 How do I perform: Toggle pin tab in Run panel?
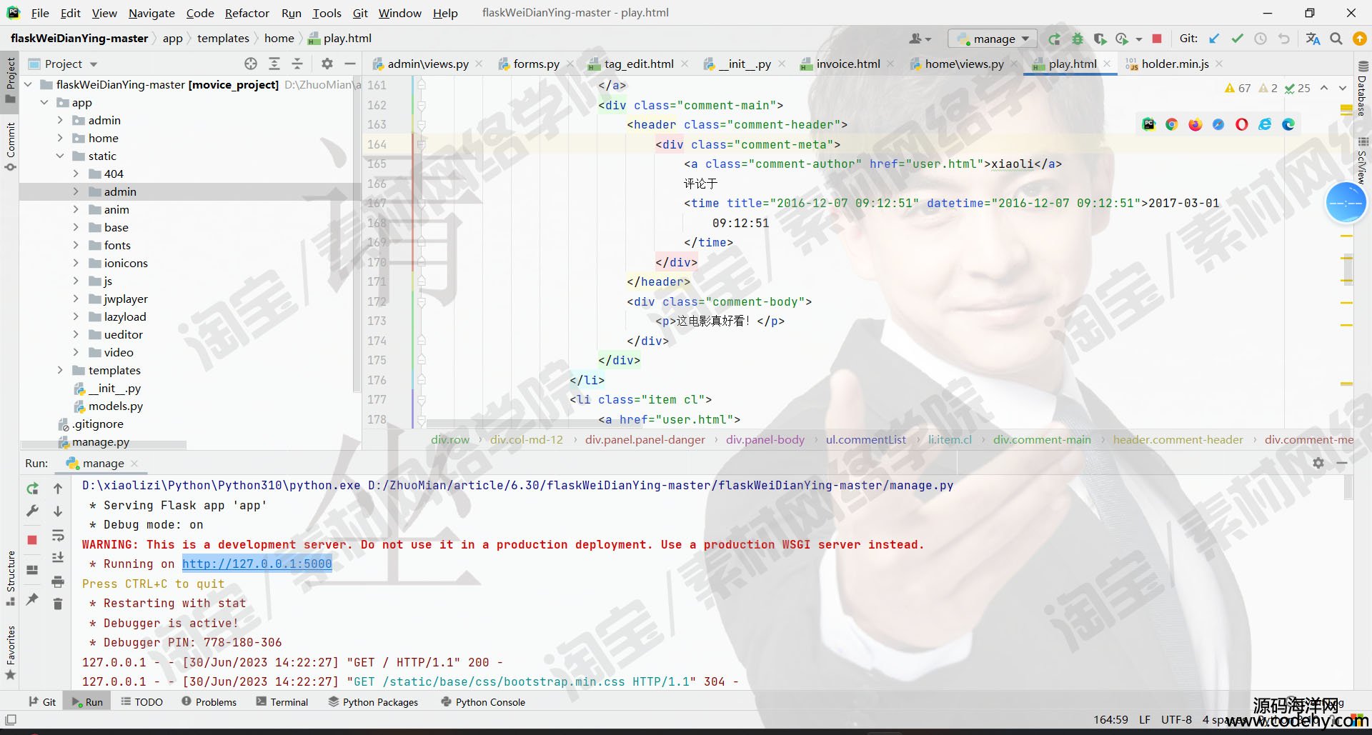[x=32, y=599]
